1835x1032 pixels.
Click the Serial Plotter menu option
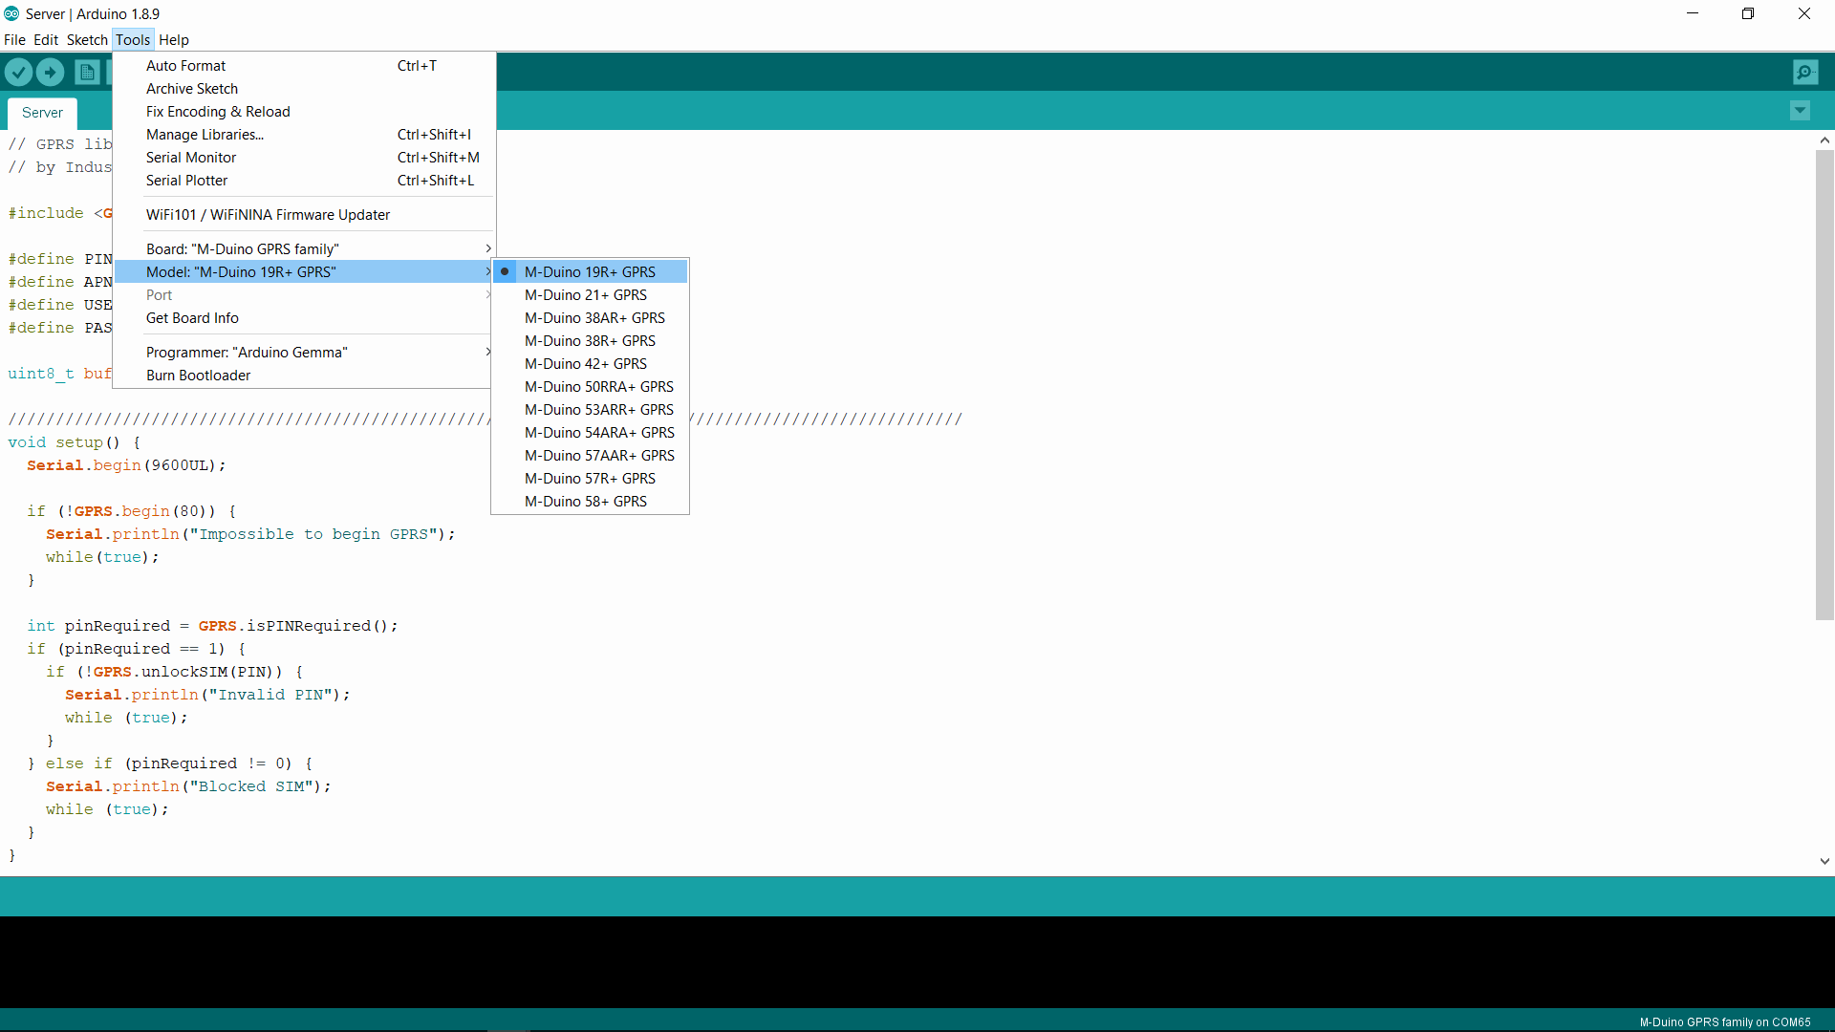pos(186,181)
